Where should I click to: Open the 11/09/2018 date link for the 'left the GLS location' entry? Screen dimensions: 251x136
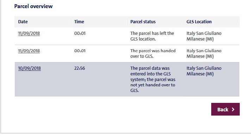[x=29, y=33]
